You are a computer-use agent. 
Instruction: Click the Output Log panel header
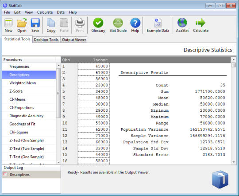pos(31,168)
